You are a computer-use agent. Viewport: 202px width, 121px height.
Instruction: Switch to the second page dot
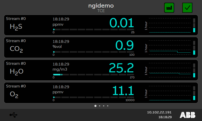[100, 106]
